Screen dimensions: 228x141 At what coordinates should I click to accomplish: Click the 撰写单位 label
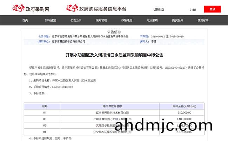tap(44, 42)
